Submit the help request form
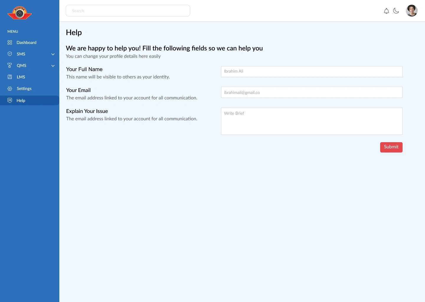This screenshot has height=302, width=425. (x=391, y=147)
